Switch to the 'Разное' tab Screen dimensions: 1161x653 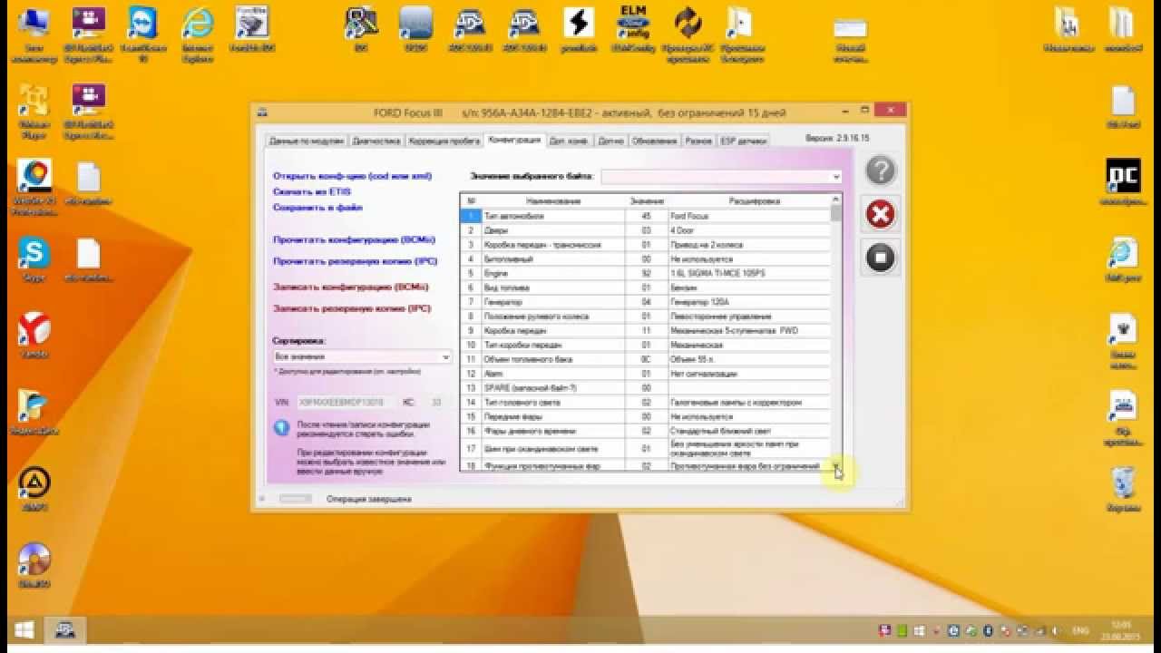698,141
